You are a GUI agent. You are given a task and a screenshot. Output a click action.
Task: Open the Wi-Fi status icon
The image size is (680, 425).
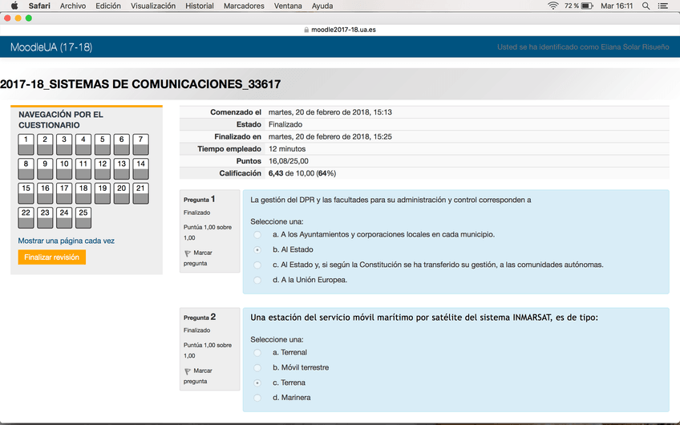[552, 6]
